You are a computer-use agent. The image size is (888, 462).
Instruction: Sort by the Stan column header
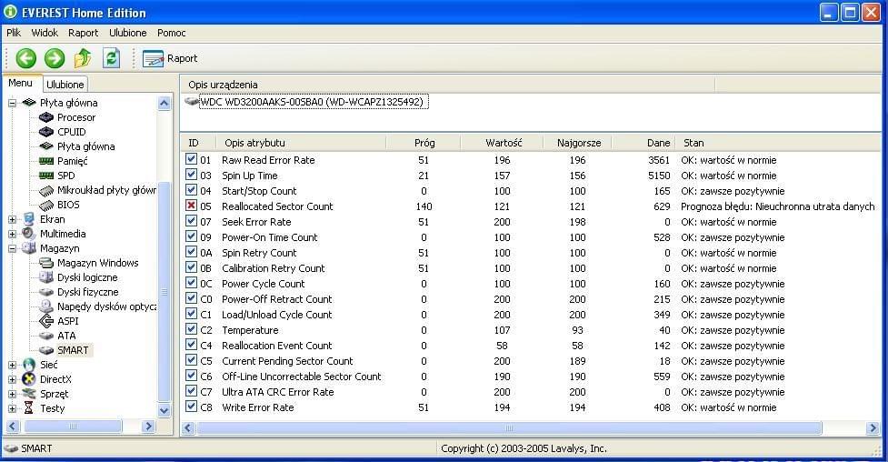pyautogui.click(x=779, y=143)
